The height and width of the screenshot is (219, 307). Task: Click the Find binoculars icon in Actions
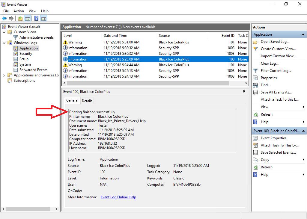pos(255,85)
